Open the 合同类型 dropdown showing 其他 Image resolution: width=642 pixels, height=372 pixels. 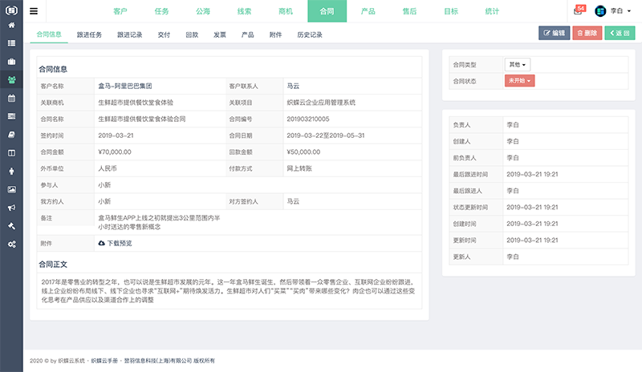(517, 65)
